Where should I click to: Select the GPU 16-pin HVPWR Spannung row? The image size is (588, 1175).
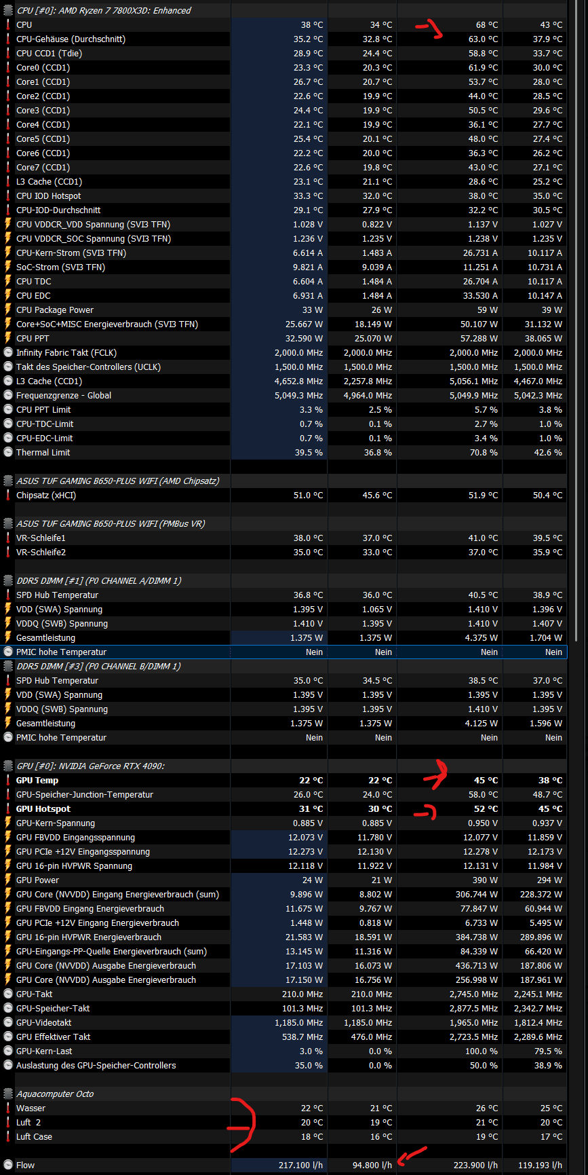click(x=283, y=866)
